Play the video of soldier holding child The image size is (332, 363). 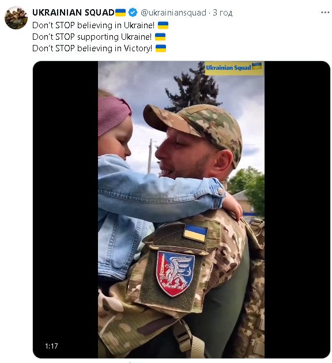182,210
